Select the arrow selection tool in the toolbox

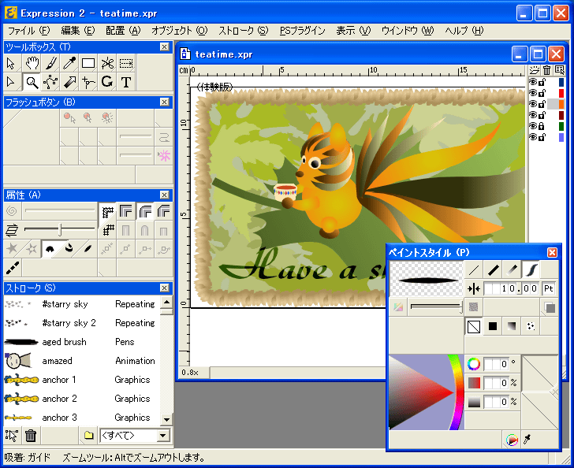pyautogui.click(x=11, y=64)
